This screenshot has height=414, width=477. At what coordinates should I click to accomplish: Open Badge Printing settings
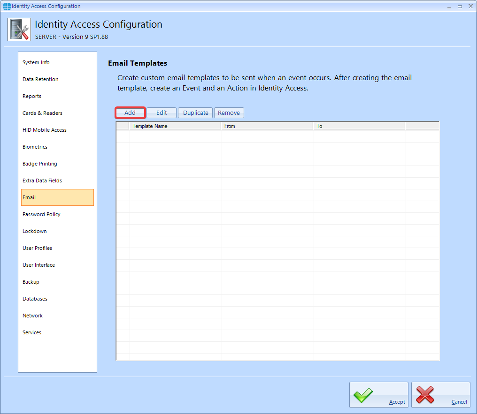(57, 164)
